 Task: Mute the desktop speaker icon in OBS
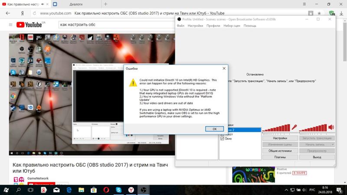pos(331,127)
